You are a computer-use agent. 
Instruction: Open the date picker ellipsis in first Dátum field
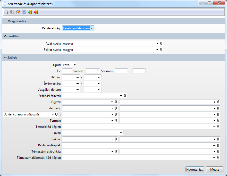click(x=78, y=77)
